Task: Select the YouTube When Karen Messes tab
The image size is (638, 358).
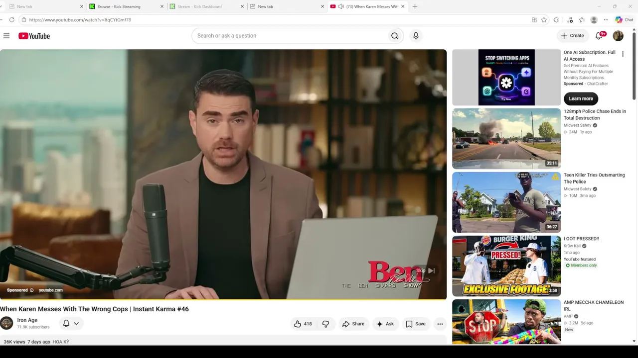Action: pos(367,6)
